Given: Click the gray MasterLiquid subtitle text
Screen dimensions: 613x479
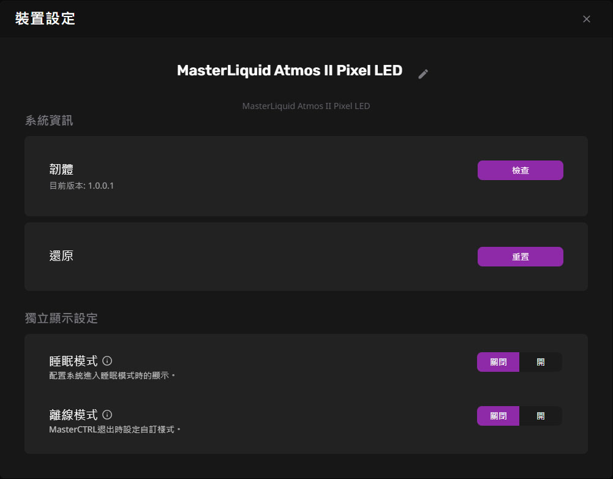Looking at the screenshot, I should (306, 106).
